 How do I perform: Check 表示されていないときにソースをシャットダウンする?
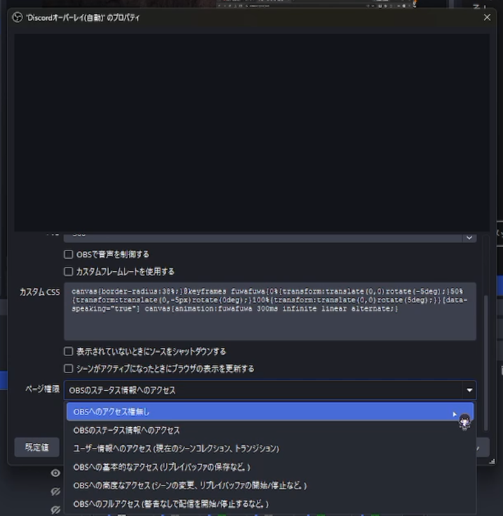tap(68, 351)
